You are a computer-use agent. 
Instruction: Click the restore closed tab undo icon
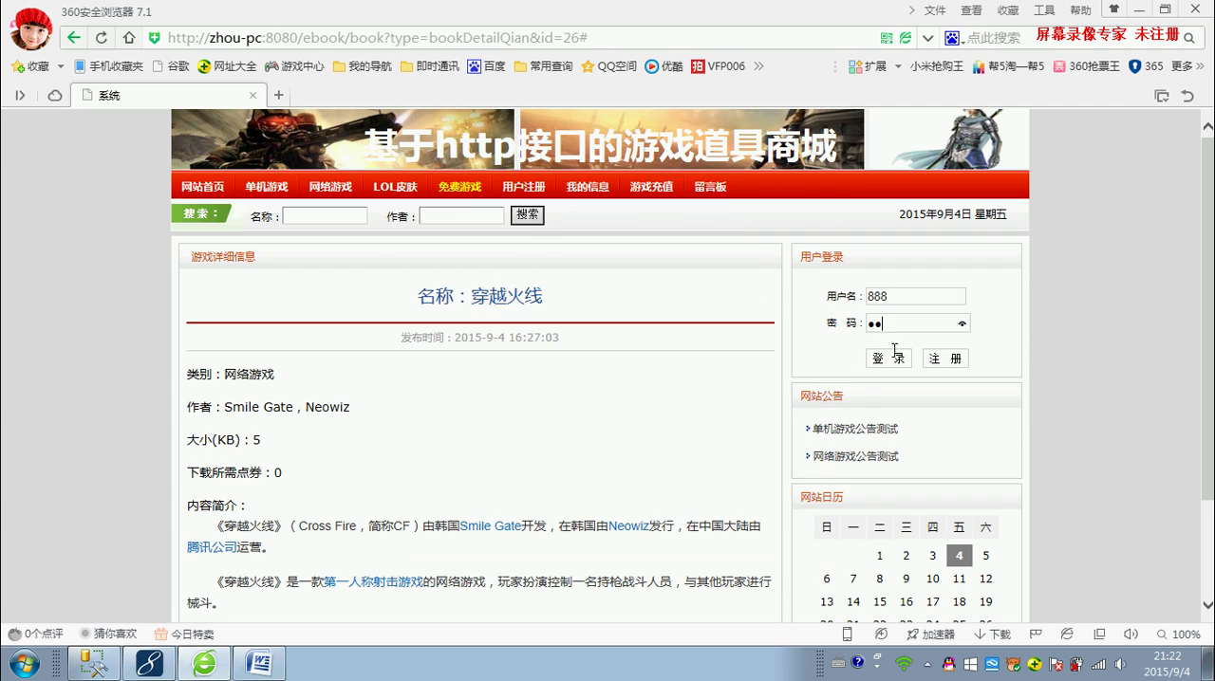[1187, 95]
